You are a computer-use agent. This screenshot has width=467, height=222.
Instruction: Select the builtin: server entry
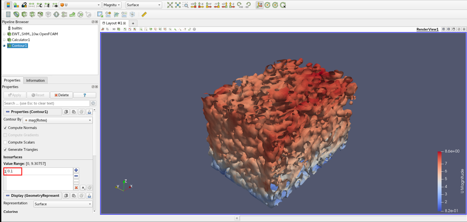click(15, 28)
